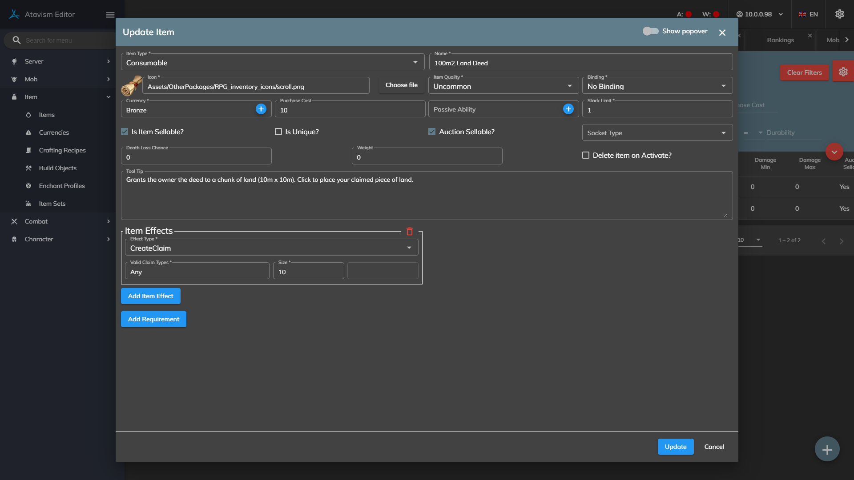Toggle the Show popover switch
Screen dimensions: 854x480
tap(650, 31)
